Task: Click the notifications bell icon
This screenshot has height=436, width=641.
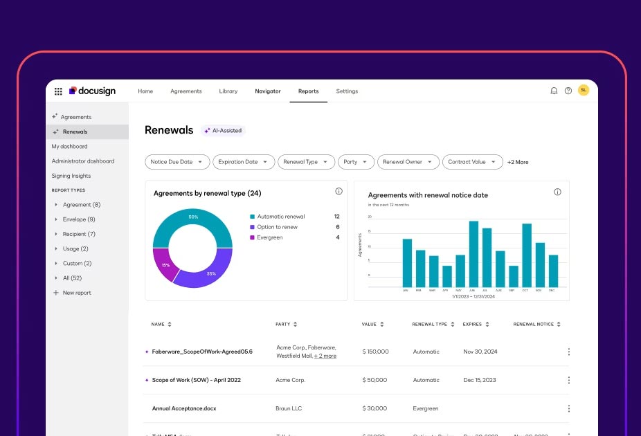Action: pos(554,91)
